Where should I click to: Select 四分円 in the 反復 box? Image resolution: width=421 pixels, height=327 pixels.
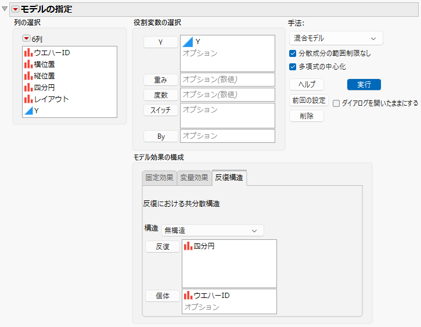[204, 246]
